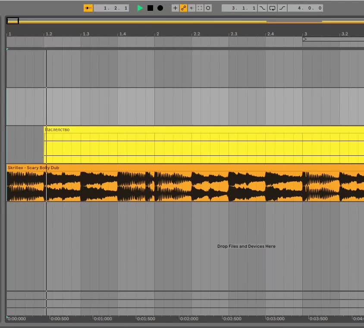
Task: Click the Arrangement Record button
Action: (160, 8)
